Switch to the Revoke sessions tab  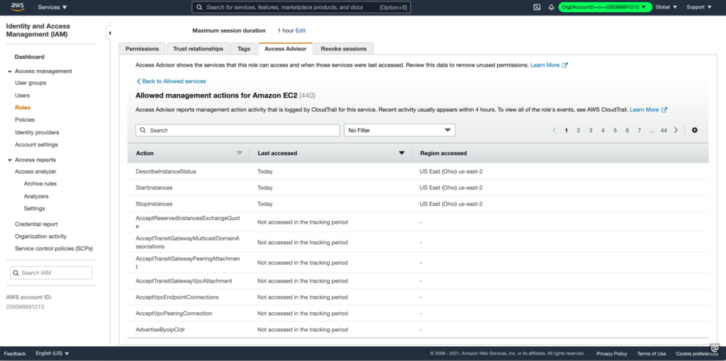(x=344, y=49)
